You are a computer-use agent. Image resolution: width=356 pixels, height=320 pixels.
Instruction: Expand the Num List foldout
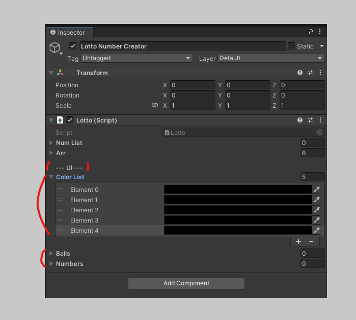(x=51, y=142)
